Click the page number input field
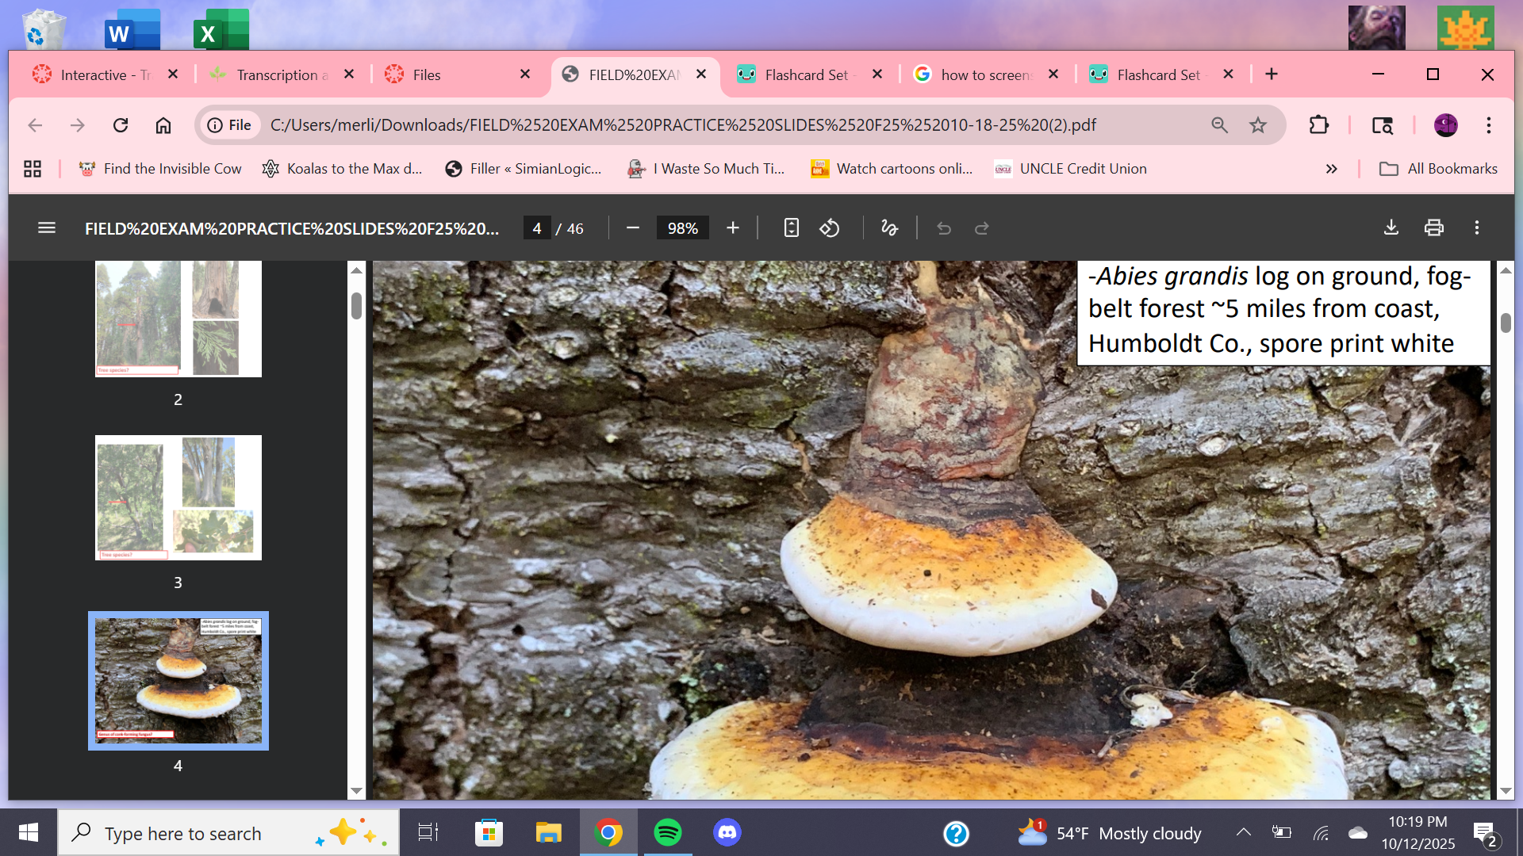The image size is (1523, 856). pyautogui.click(x=537, y=228)
